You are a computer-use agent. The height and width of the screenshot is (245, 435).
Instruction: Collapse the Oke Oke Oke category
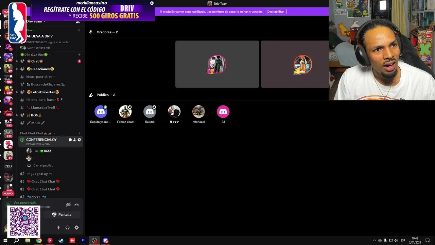coord(36,55)
